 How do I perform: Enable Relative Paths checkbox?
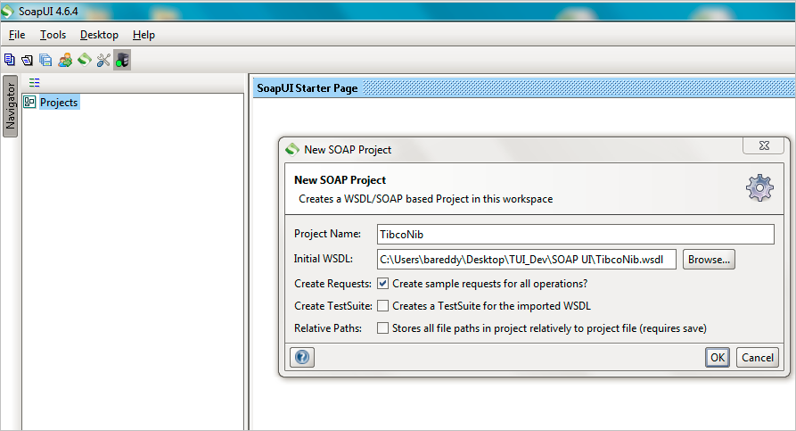point(382,328)
